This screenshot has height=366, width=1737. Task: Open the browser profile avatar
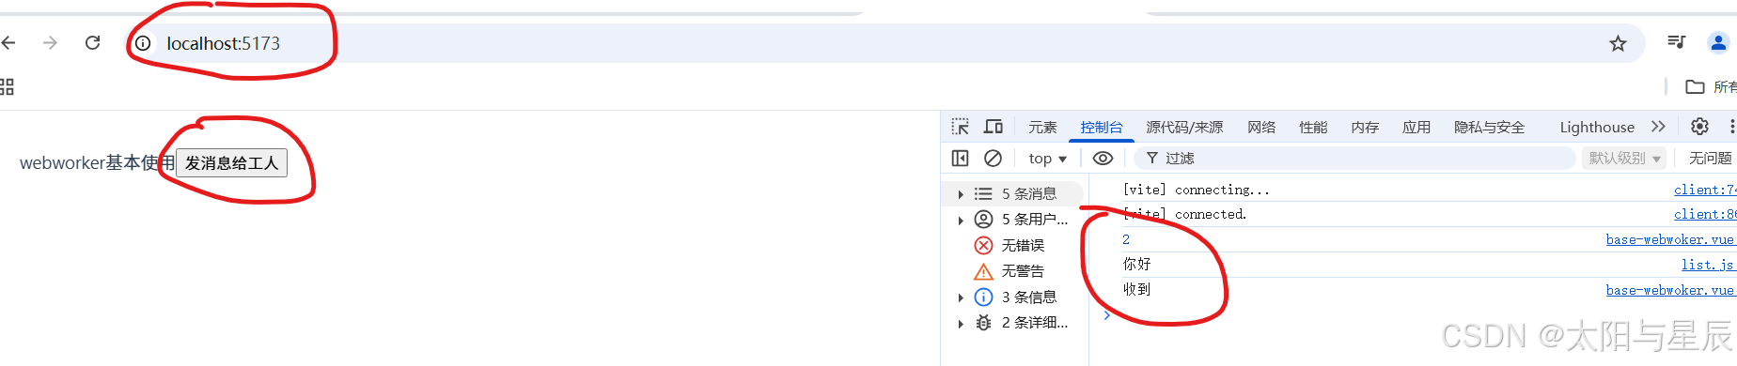coord(1718,43)
